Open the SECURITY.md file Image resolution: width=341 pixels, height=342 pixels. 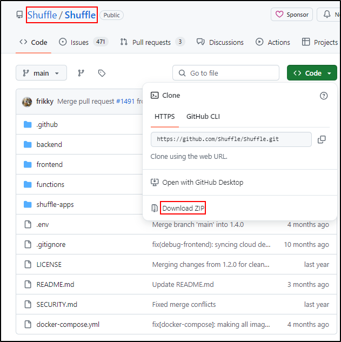click(x=57, y=305)
